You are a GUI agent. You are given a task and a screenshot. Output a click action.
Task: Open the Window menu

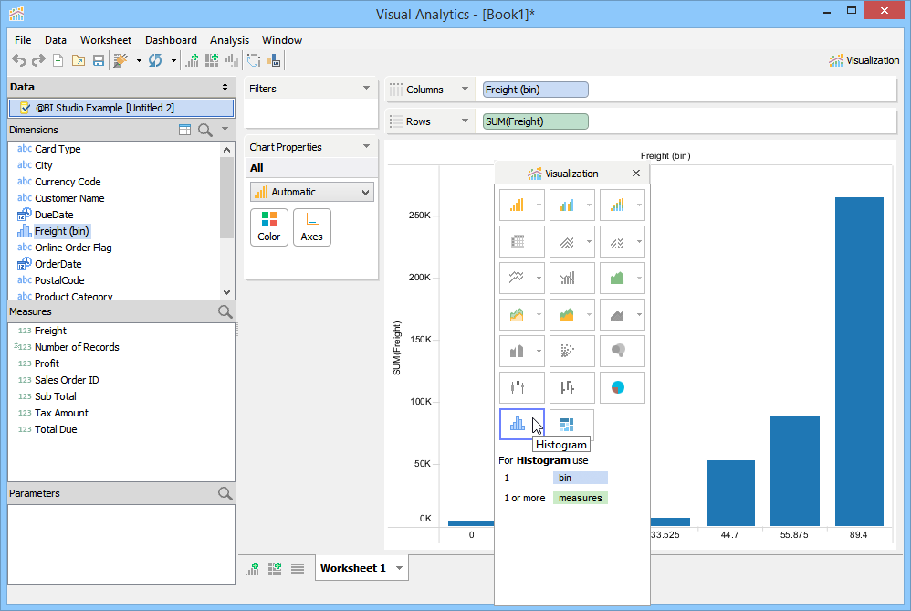tap(282, 40)
